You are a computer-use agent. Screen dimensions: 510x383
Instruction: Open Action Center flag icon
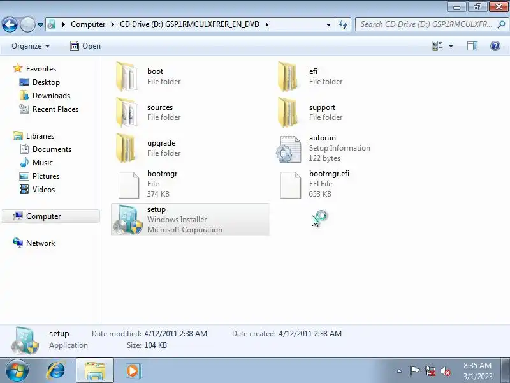[x=414, y=371]
